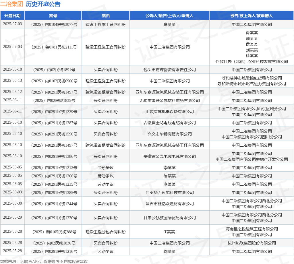Click the 开庭日期 column header
Image resolution: width=294 pixels, height=264 pixels.
[12, 16]
